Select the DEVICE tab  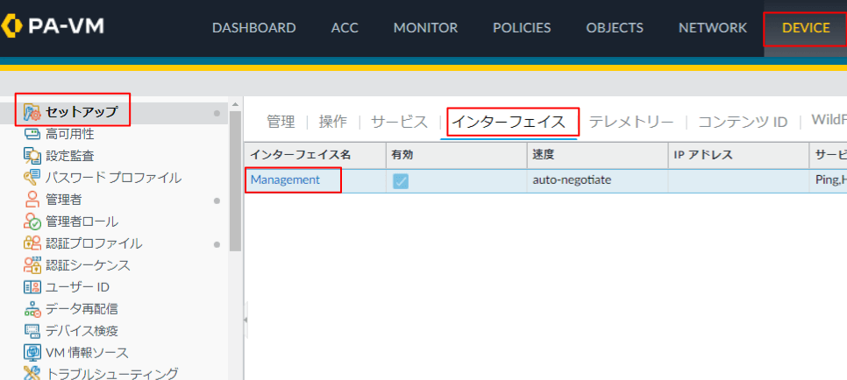click(806, 27)
